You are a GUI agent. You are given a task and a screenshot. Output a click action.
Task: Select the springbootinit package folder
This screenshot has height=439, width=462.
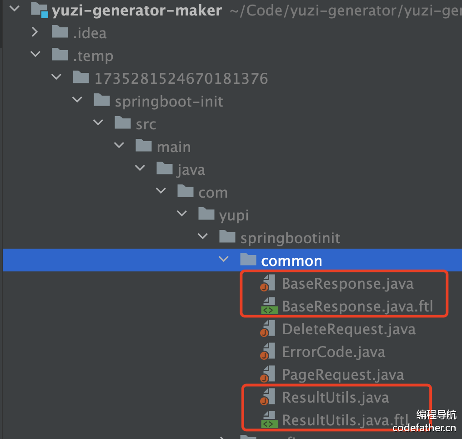pos(290,238)
